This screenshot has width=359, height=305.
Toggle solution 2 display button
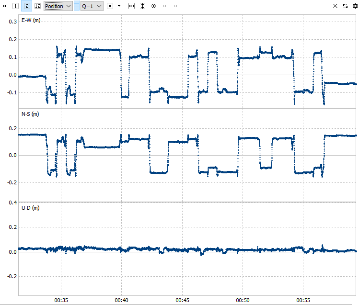click(26, 6)
